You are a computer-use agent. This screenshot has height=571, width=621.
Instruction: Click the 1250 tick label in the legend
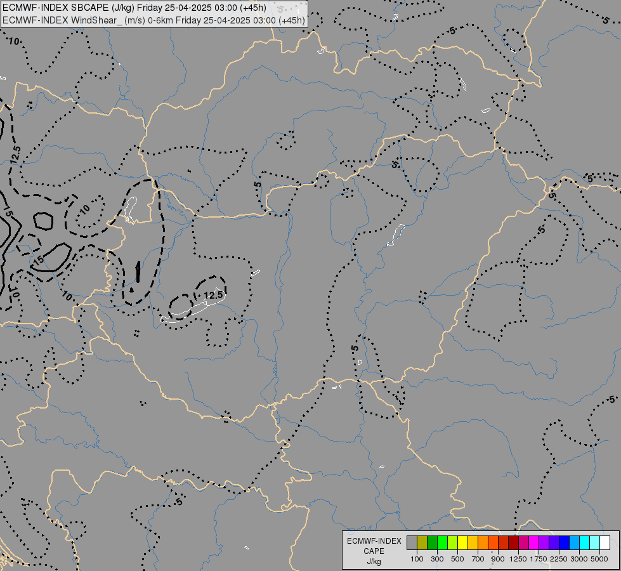click(518, 559)
